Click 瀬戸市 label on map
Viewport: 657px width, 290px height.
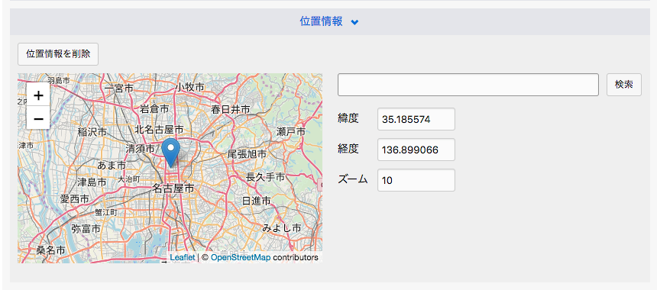click(291, 132)
